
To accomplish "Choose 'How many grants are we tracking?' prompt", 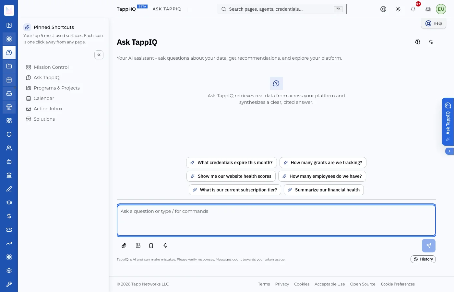I will point(323,163).
